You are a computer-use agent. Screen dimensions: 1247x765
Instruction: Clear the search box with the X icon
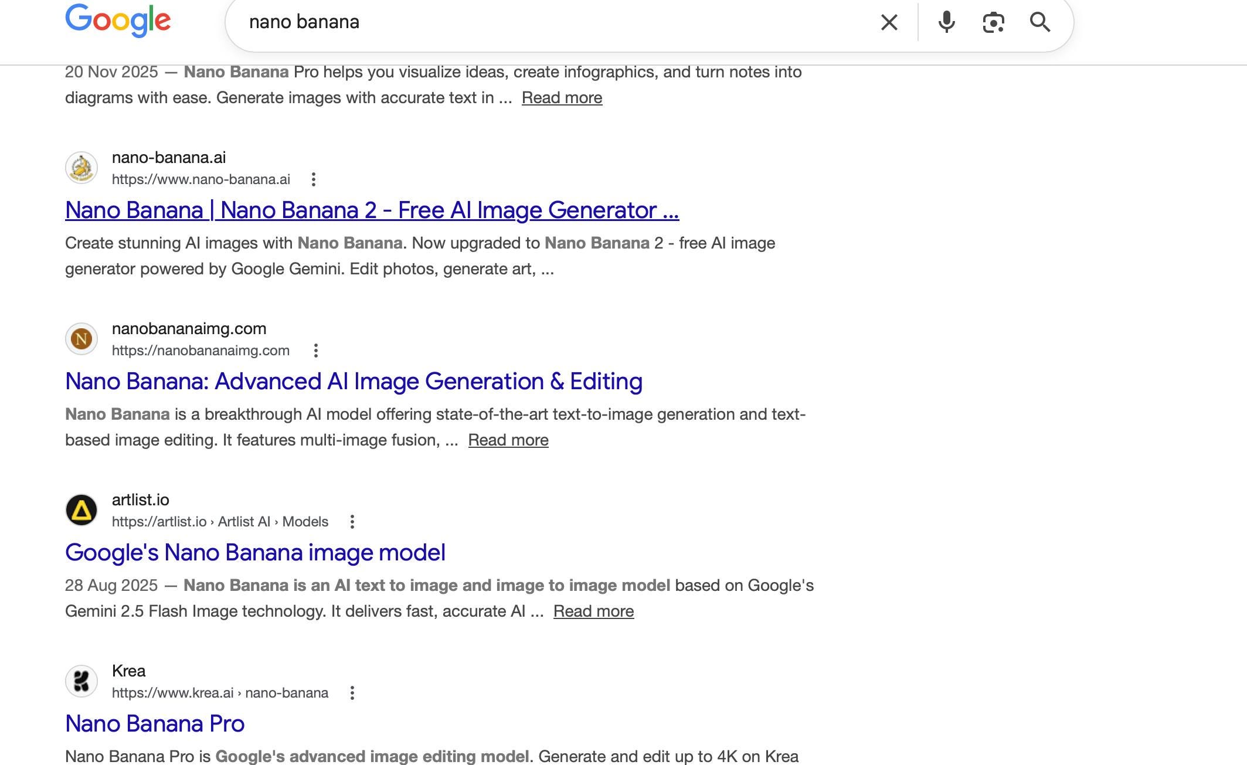(x=889, y=22)
